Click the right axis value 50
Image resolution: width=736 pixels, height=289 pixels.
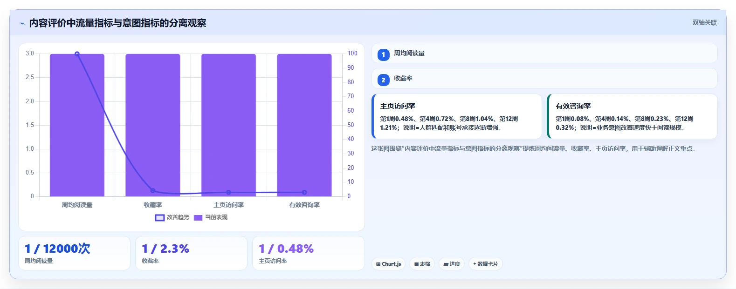(x=351, y=125)
